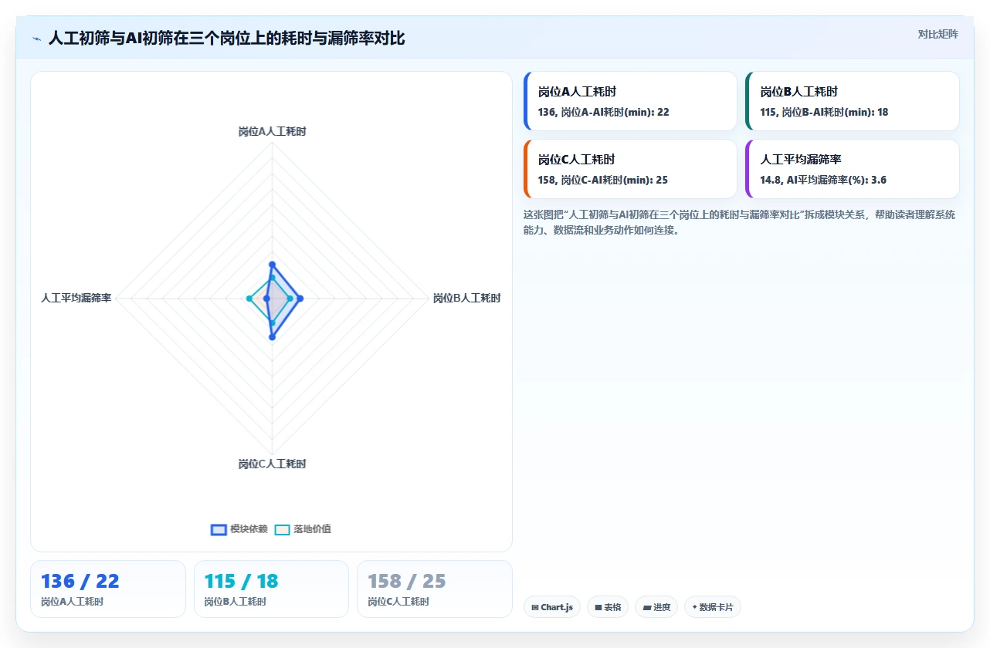Click the 158 / 25 stat value

[x=407, y=581]
